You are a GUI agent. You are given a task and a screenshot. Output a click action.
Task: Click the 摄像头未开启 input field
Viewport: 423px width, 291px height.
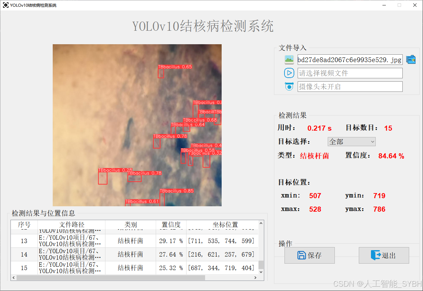click(x=350, y=87)
